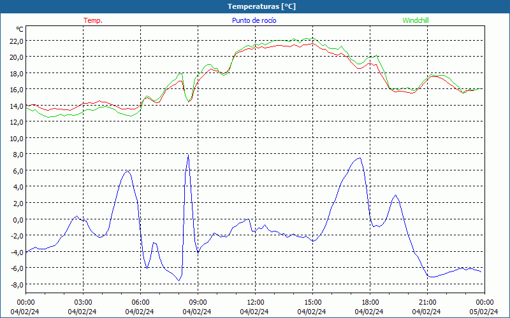Click the '12,0' y-axis value
The width and height of the screenshot is (510, 318).
[x=17, y=122]
